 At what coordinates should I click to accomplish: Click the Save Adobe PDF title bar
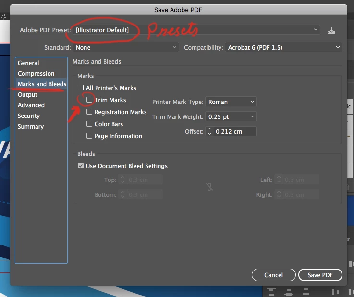pyautogui.click(x=178, y=10)
